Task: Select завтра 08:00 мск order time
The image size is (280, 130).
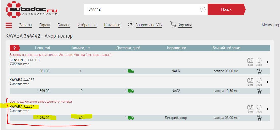Action: pyautogui.click(x=227, y=118)
